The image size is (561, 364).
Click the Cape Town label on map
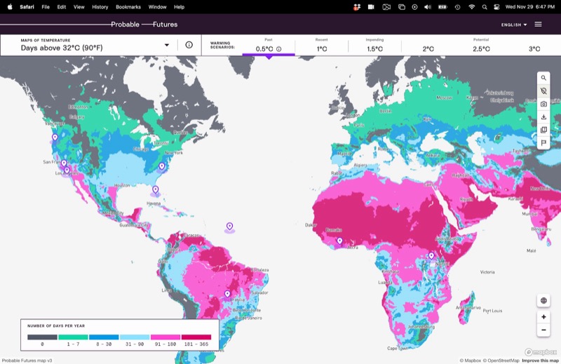(398, 348)
